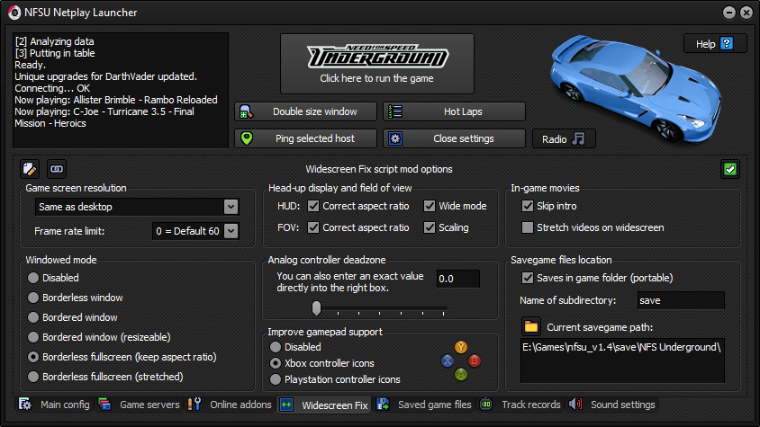Toggle HUD Wide mode checkbox
This screenshot has height=427, width=760.
tap(430, 206)
